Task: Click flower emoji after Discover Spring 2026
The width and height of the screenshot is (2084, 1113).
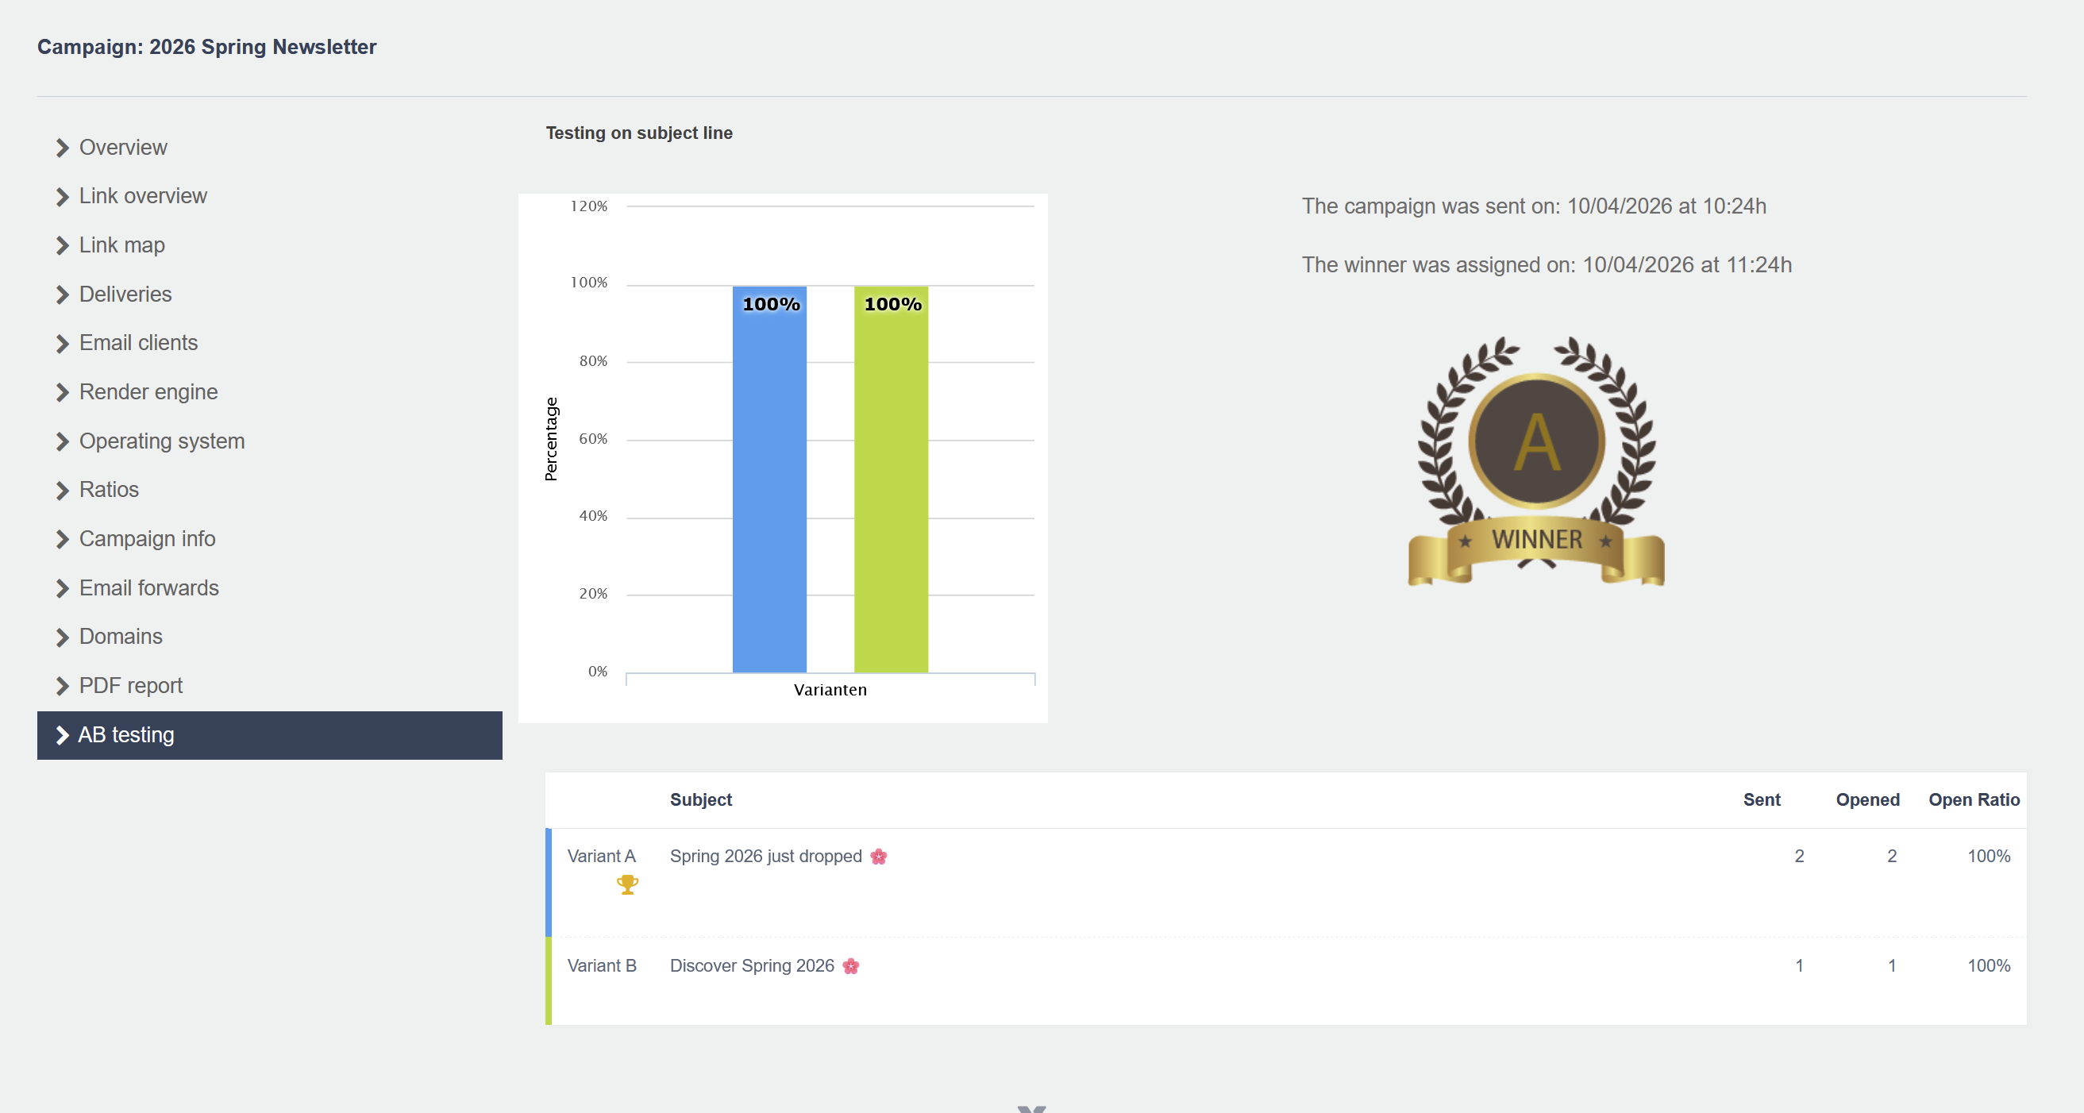Action: click(x=850, y=966)
